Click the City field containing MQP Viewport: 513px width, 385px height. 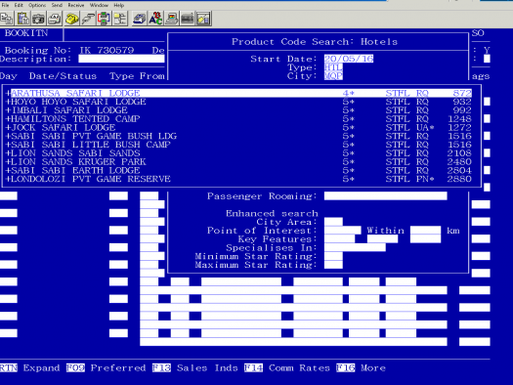(x=333, y=76)
